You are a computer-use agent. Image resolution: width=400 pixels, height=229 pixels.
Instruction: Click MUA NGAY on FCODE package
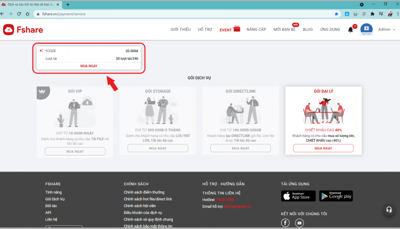coord(89,66)
